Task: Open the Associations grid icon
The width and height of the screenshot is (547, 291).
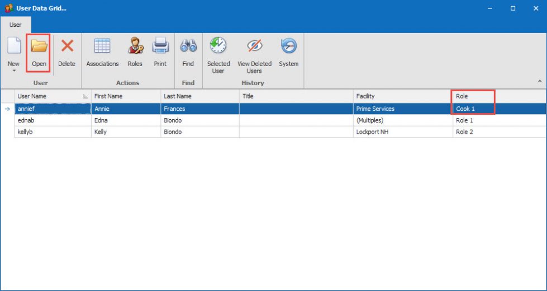Action: pos(102,47)
